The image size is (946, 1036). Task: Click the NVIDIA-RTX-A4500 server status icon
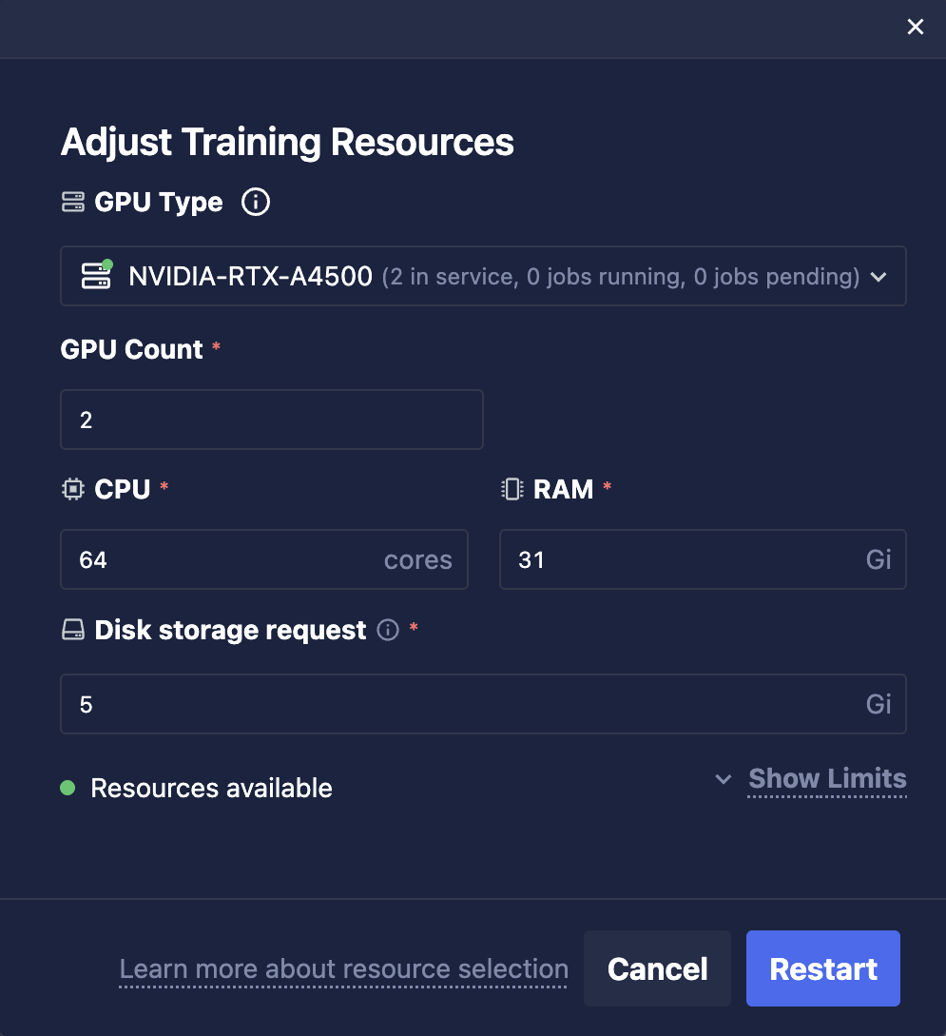(x=97, y=276)
